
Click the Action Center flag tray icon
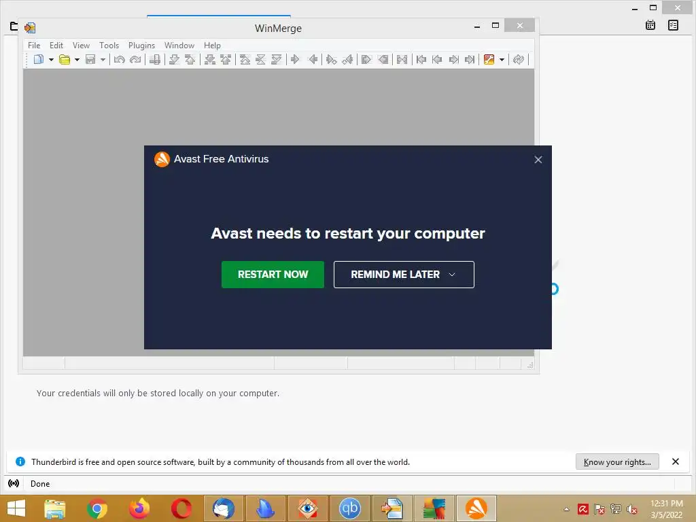tap(599, 509)
